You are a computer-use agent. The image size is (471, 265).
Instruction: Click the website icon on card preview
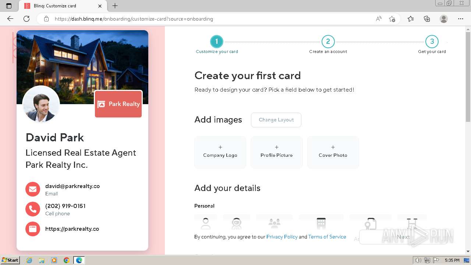coord(32,229)
